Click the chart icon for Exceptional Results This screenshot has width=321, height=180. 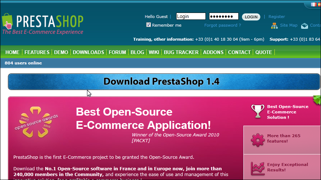[257, 168]
